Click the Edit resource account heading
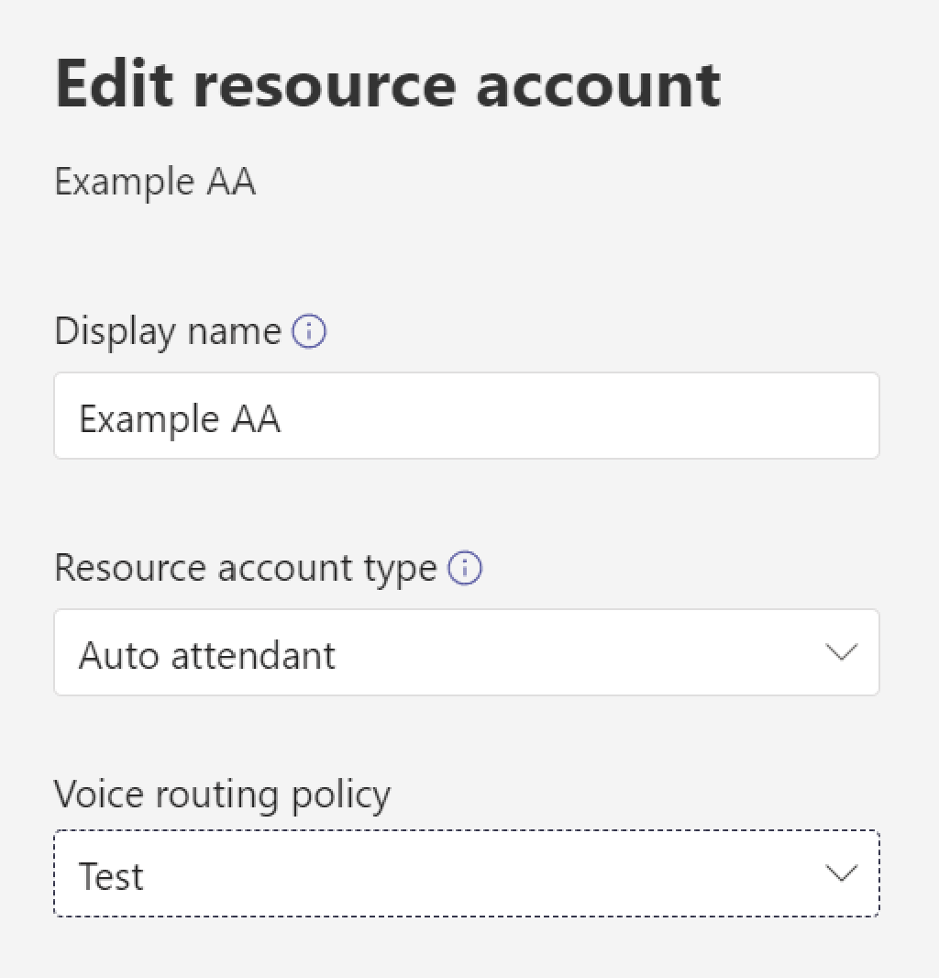Viewport: 939px width, 978px height. point(388,83)
